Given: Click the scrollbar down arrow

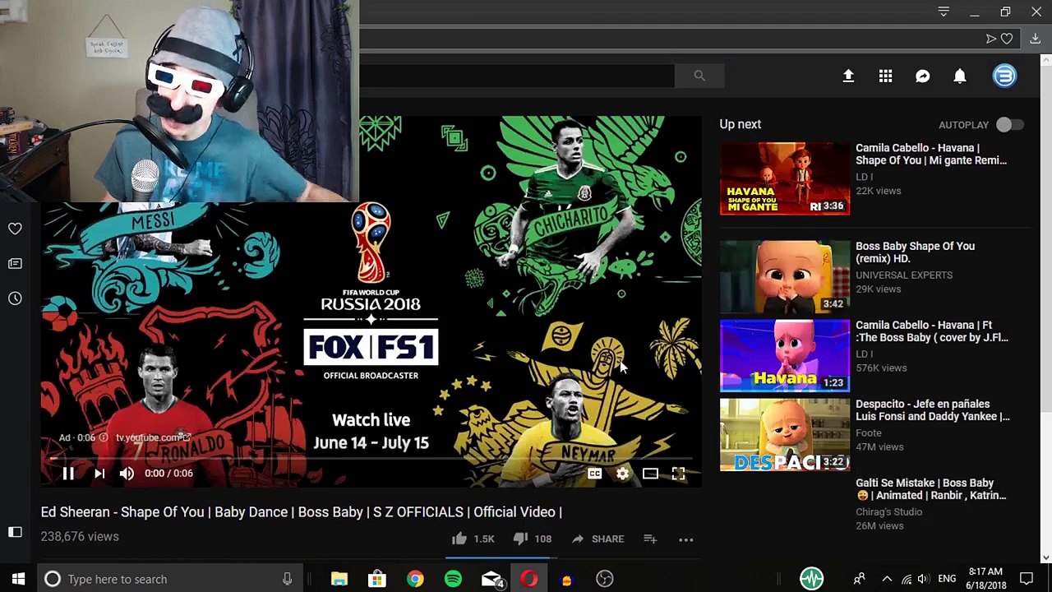Looking at the screenshot, I should click(1045, 557).
